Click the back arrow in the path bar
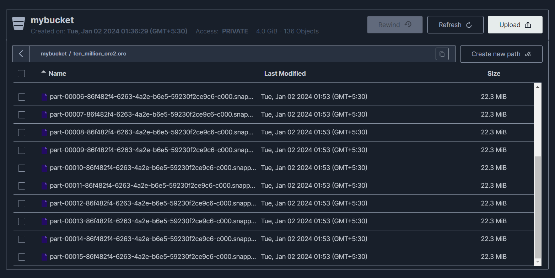555x278 pixels. 21,54
